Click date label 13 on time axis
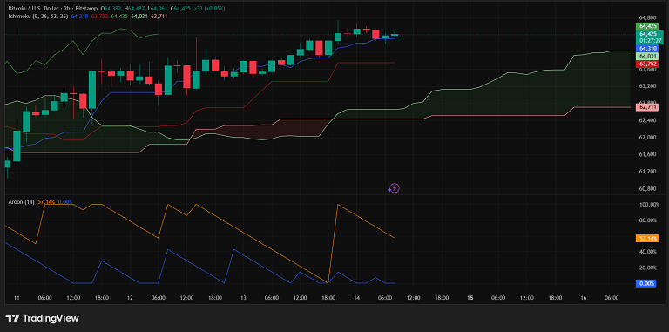Viewport: 669px width, 332px height. point(244,298)
